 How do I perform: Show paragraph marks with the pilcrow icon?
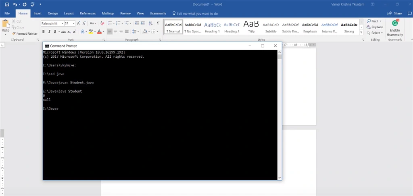point(158,23)
